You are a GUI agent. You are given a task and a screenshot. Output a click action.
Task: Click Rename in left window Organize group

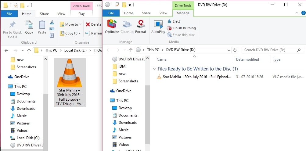click(x=94, y=33)
